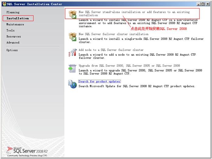Click 'Launch a wizard to upgrade SQL Server 2000' text
Viewport: 212px width, 159px height.
(x=140, y=72)
